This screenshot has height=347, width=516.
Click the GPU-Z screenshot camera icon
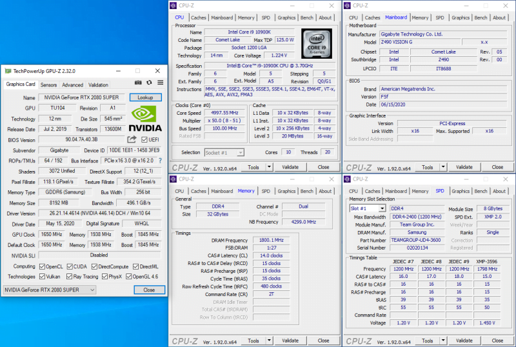[x=138, y=83]
